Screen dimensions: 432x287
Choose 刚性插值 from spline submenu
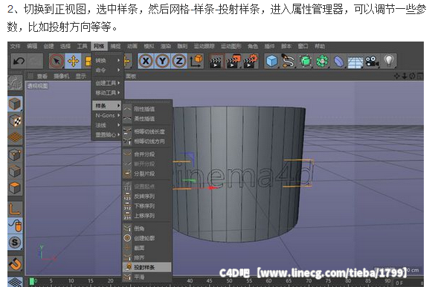coord(146,109)
